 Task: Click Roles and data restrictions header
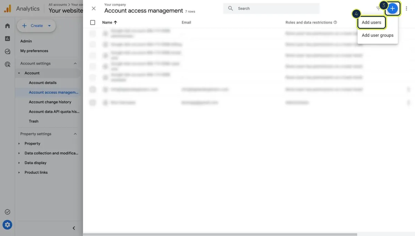[309, 22]
